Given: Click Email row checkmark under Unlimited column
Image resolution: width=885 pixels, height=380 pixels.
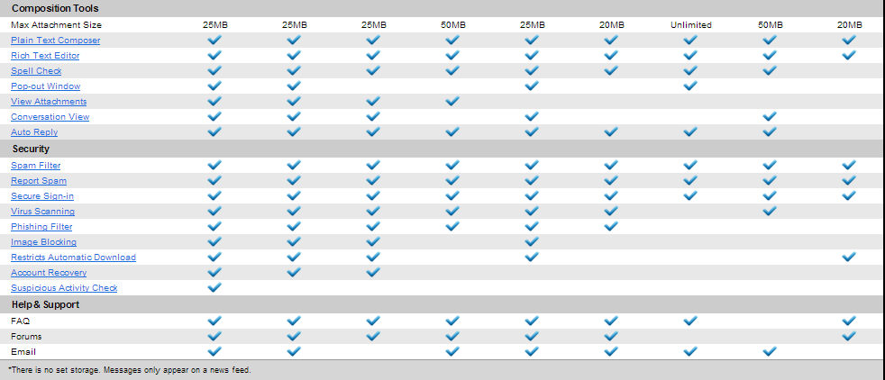Looking at the screenshot, I should click(x=690, y=351).
